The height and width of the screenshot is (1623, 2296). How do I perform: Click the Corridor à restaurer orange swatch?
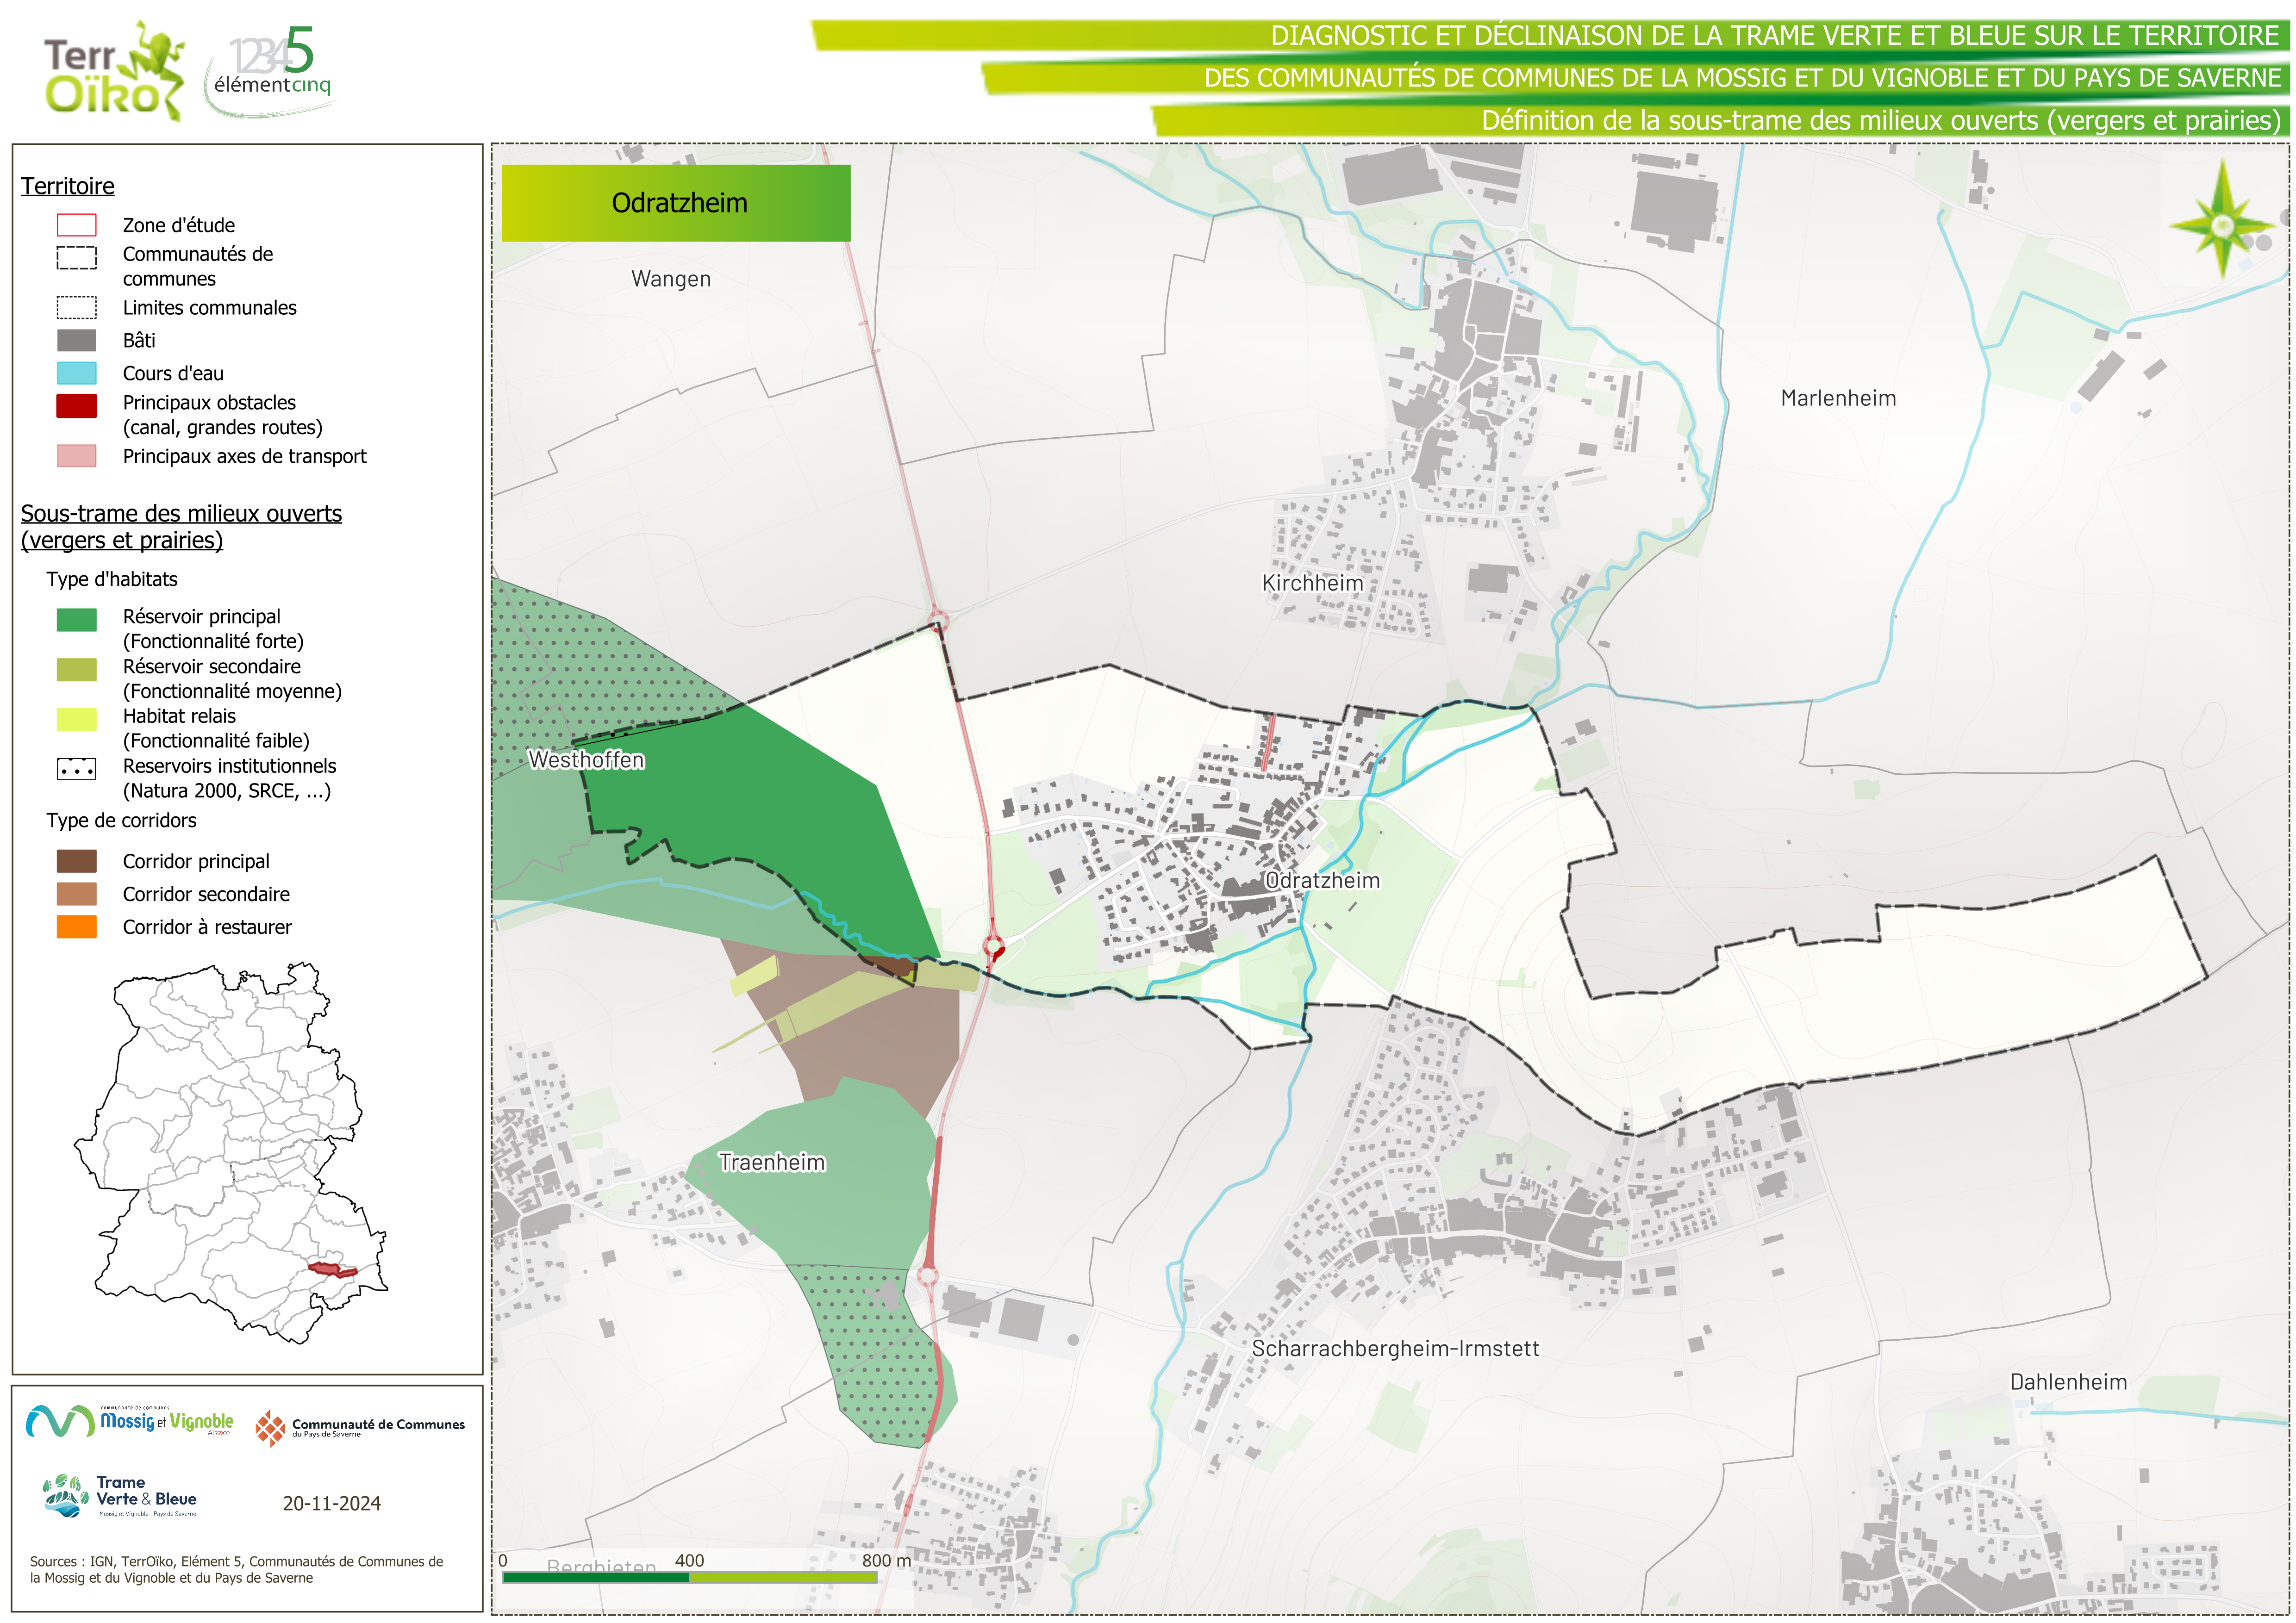(76, 927)
